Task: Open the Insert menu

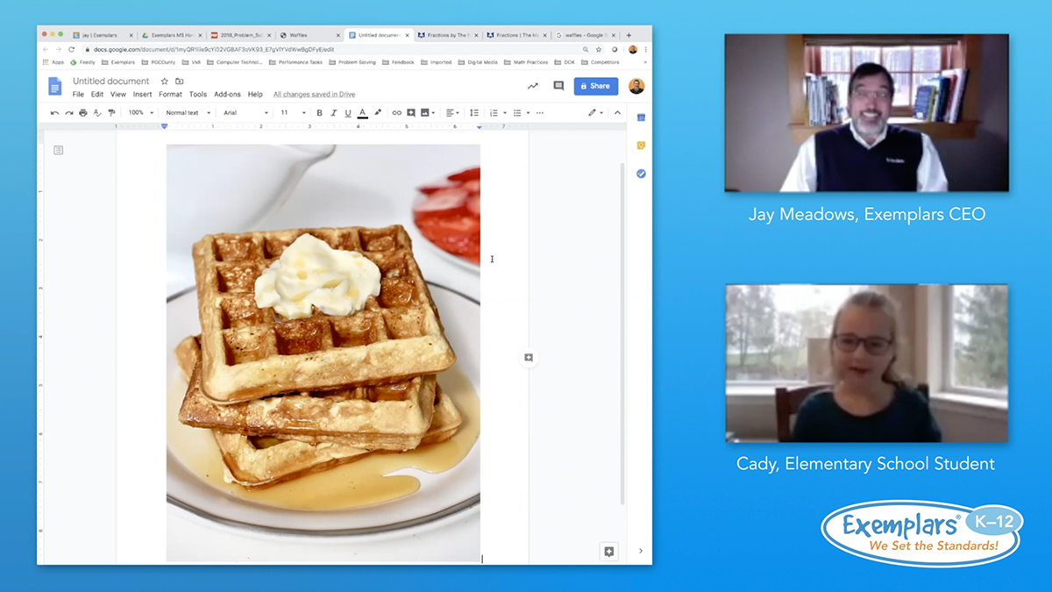Action: click(142, 95)
